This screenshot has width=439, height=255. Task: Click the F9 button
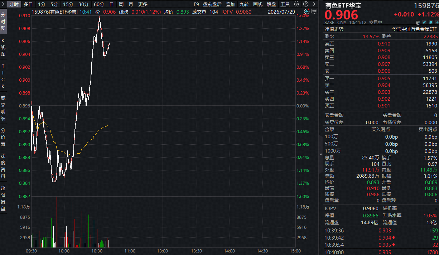[196, 4]
